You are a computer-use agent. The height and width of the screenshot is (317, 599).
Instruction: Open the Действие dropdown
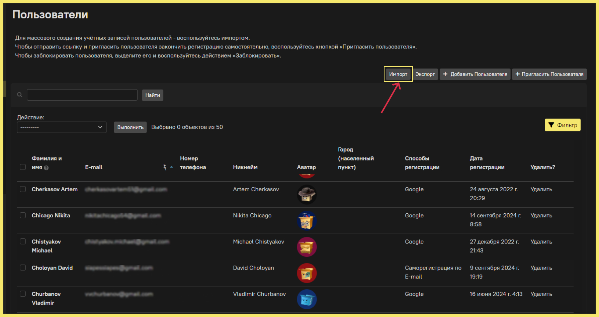[62, 127]
